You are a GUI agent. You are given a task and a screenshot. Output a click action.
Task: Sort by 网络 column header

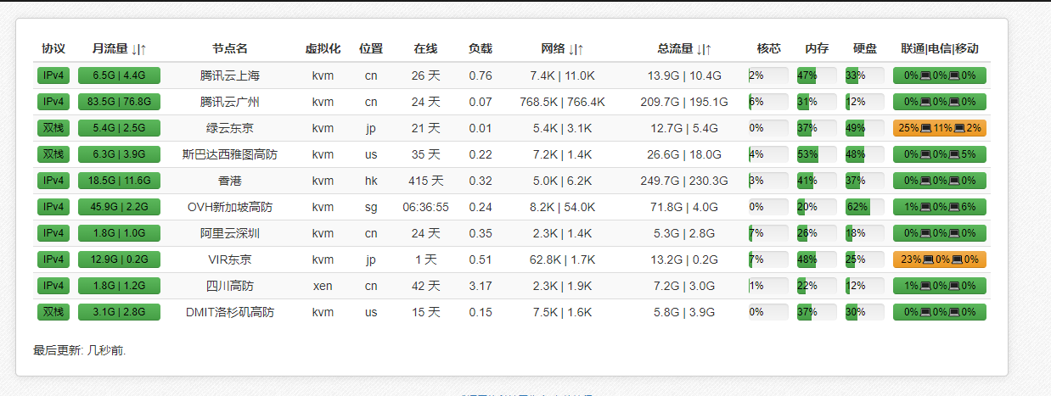562,49
